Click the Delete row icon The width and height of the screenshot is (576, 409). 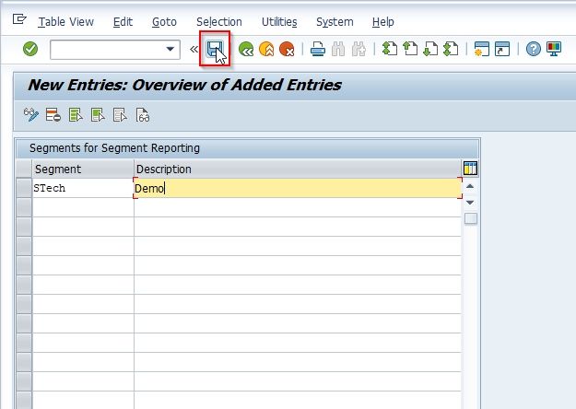[53, 115]
